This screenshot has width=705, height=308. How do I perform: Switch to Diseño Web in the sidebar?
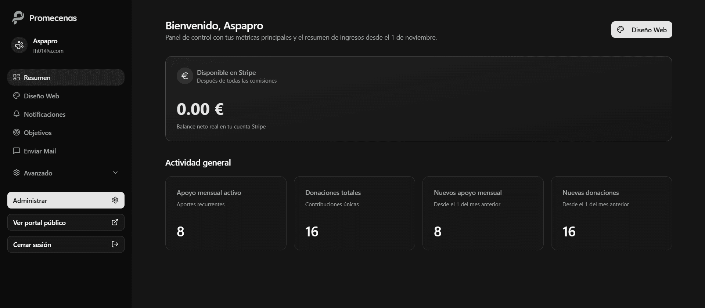click(x=41, y=96)
